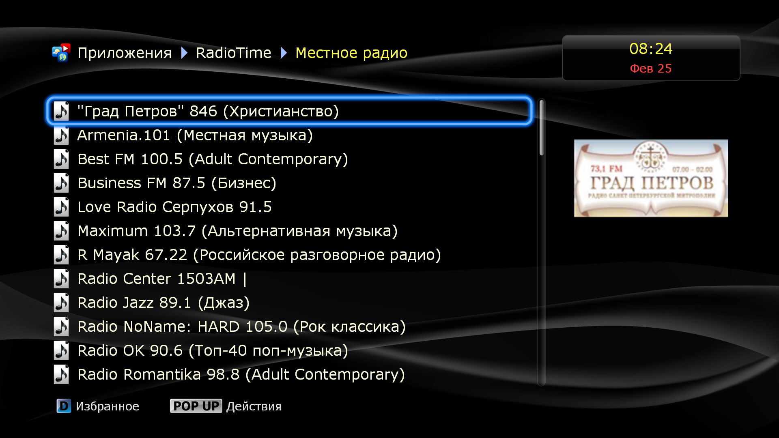Viewport: 779px width, 438px height.
Task: Click the Избранное label
Action: (108, 406)
